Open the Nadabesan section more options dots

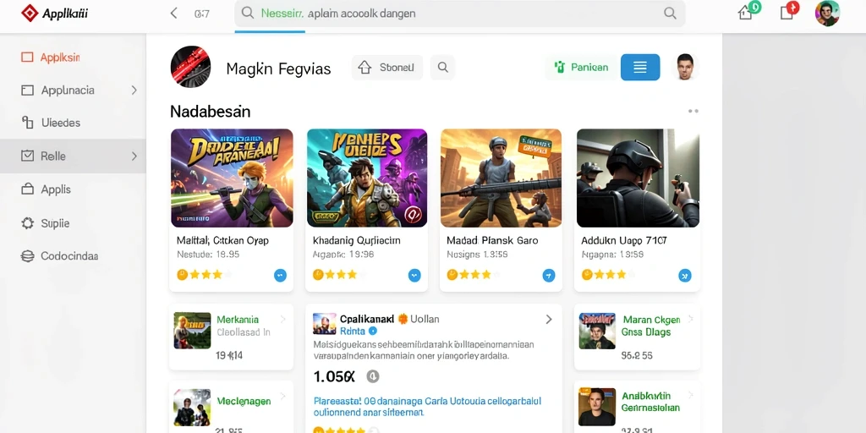click(x=693, y=111)
